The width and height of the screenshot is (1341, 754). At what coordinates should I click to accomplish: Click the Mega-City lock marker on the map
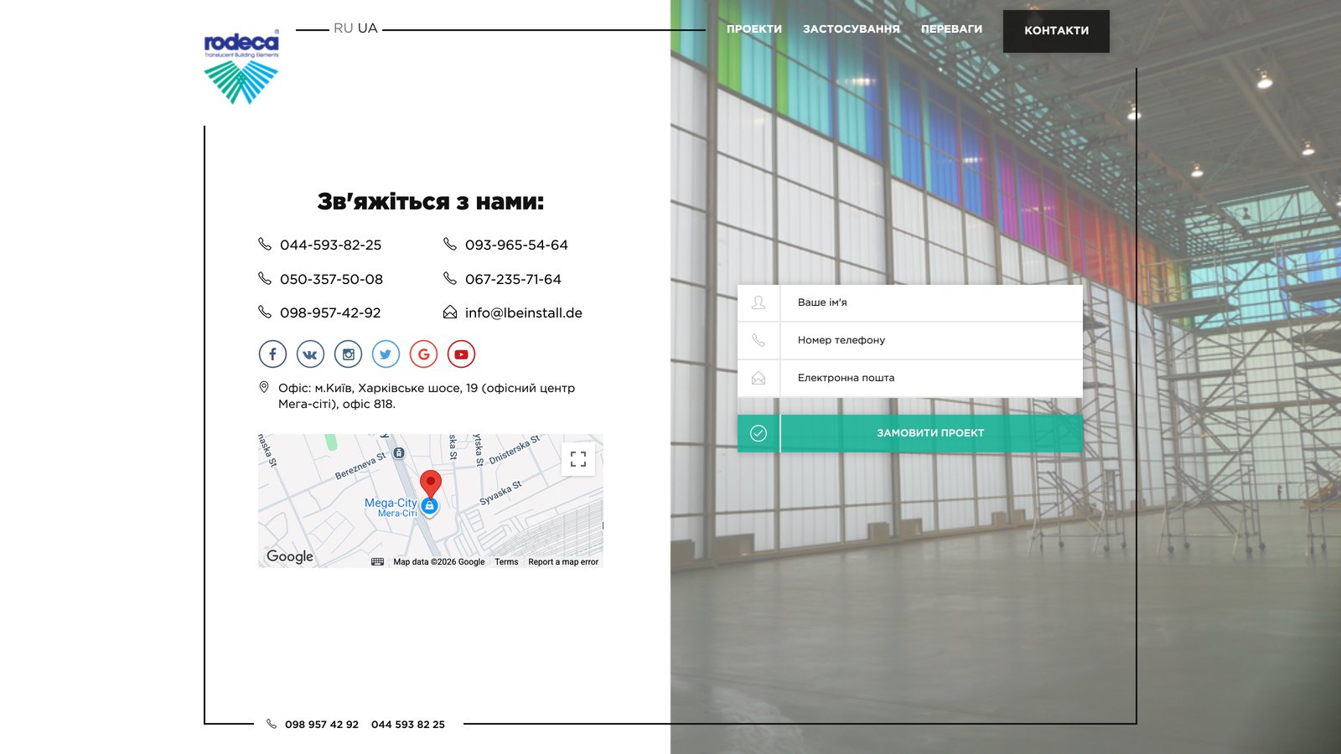point(429,506)
